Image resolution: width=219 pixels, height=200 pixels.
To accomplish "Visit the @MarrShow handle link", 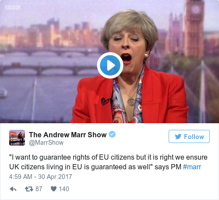I will click(46, 143).
